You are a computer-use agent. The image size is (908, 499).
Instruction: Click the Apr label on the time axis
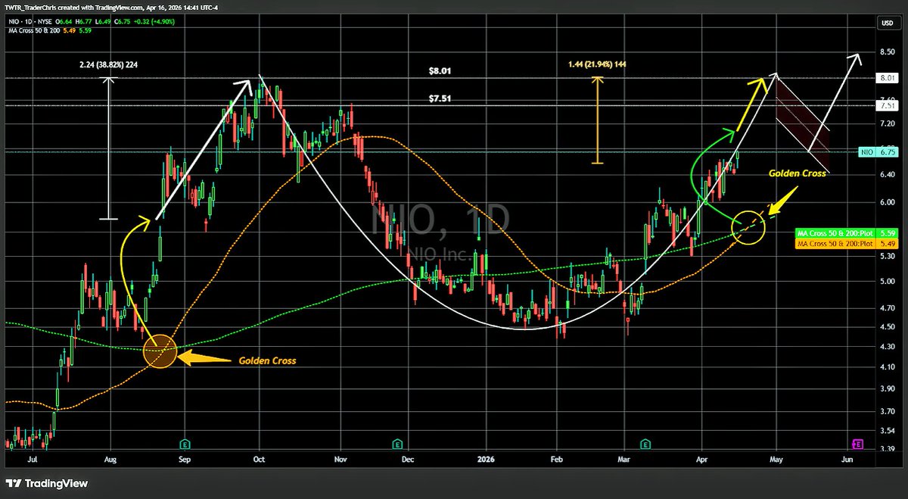(701, 459)
